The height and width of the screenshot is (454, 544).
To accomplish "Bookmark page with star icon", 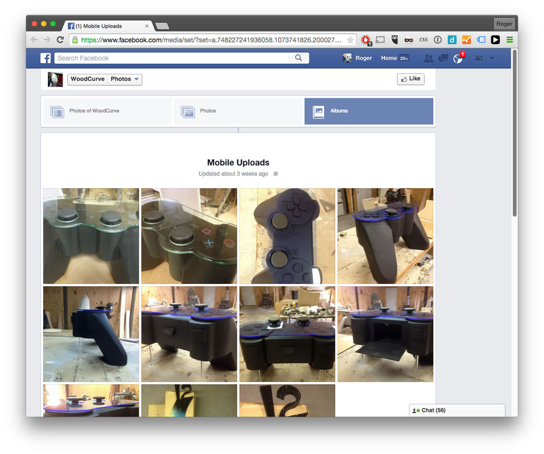I will [350, 40].
